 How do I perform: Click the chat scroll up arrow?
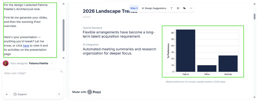pyautogui.click(x=64, y=4)
